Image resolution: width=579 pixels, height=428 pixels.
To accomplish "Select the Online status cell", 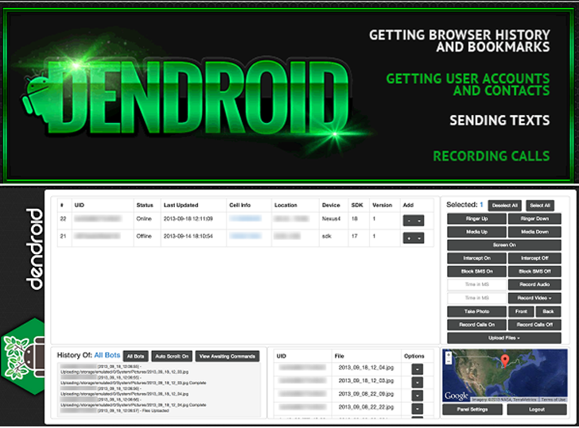I will click(144, 218).
